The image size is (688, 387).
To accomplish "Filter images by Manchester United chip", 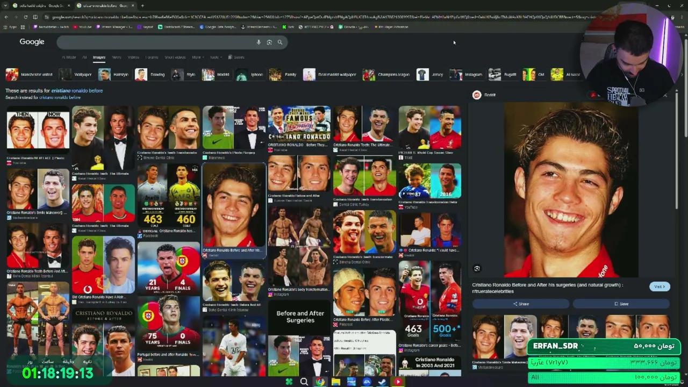I will pos(29,75).
